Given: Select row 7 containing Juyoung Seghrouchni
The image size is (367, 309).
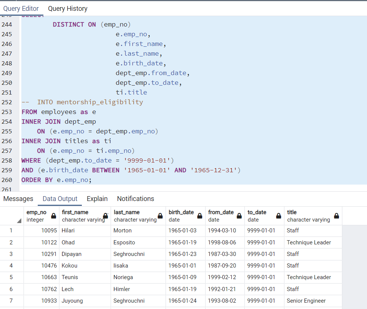Looking at the screenshot, I should tap(12, 300).
